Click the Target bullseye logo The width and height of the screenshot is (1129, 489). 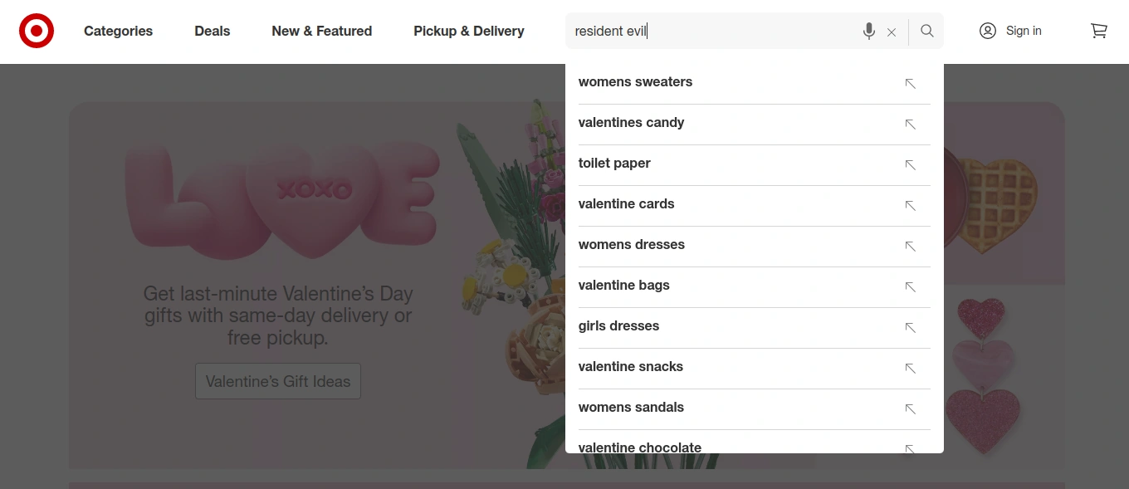pos(36,30)
